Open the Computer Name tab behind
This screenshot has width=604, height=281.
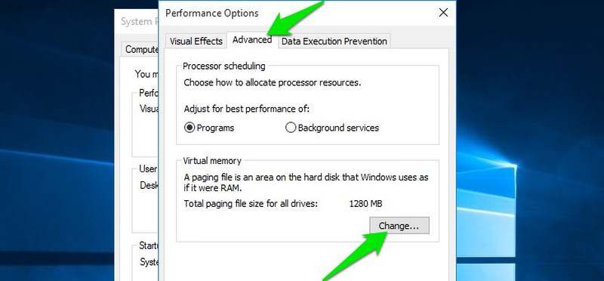tap(141, 49)
